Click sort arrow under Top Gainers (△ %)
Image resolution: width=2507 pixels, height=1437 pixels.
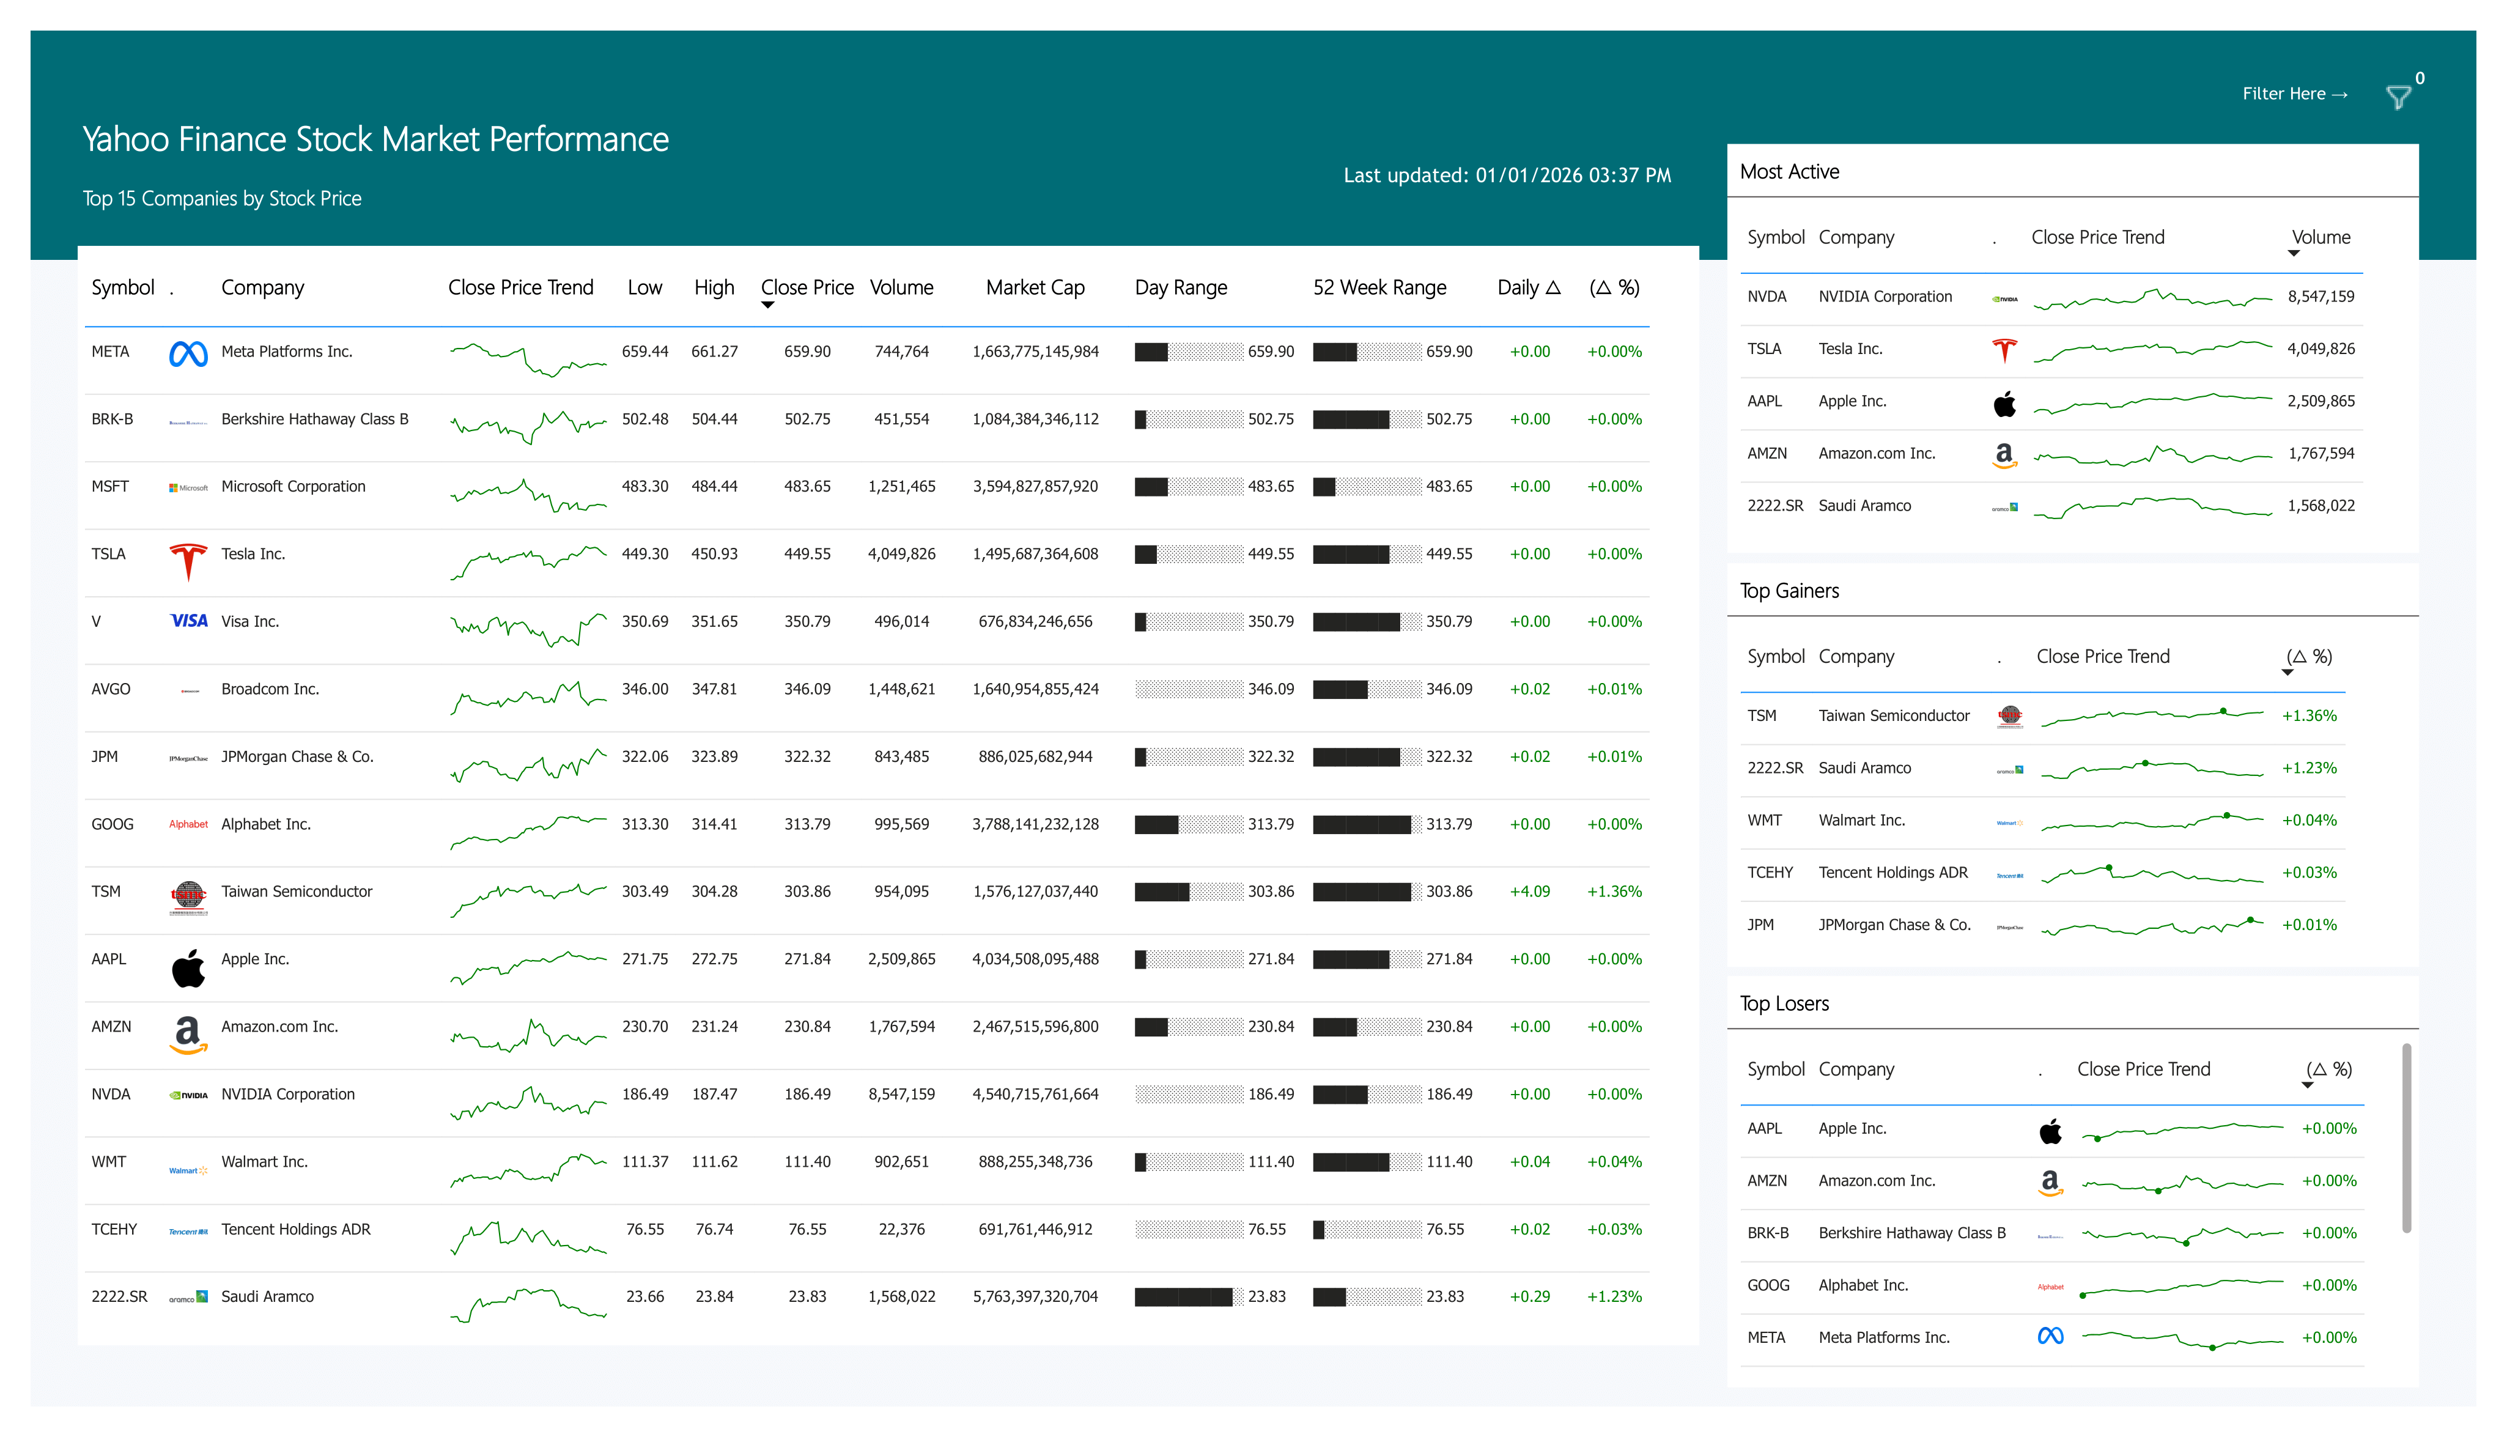pyautogui.click(x=2288, y=673)
